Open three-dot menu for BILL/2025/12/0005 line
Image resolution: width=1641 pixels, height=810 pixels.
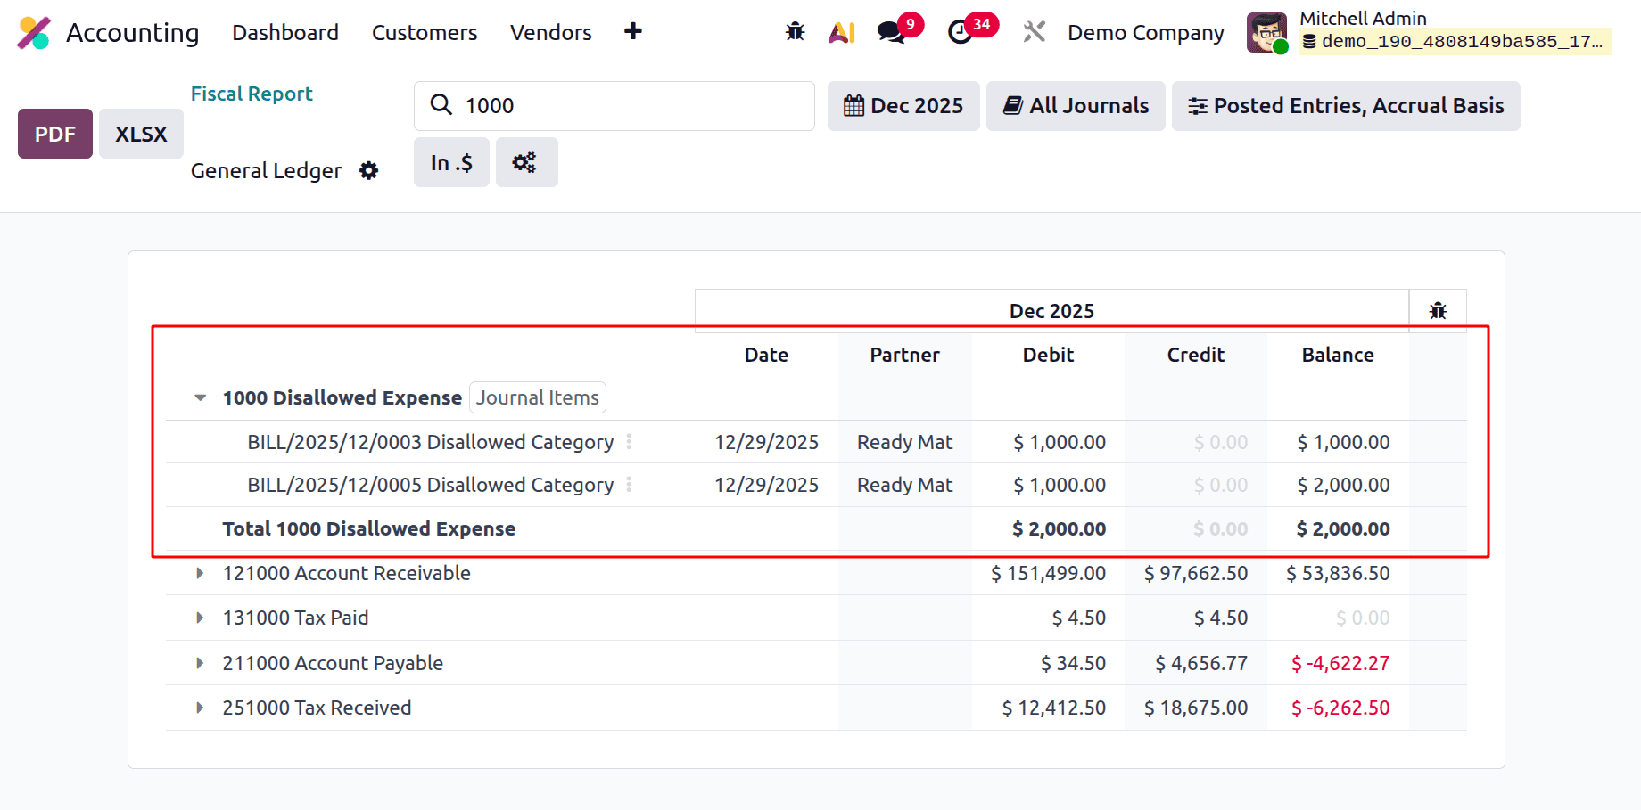[x=629, y=485]
